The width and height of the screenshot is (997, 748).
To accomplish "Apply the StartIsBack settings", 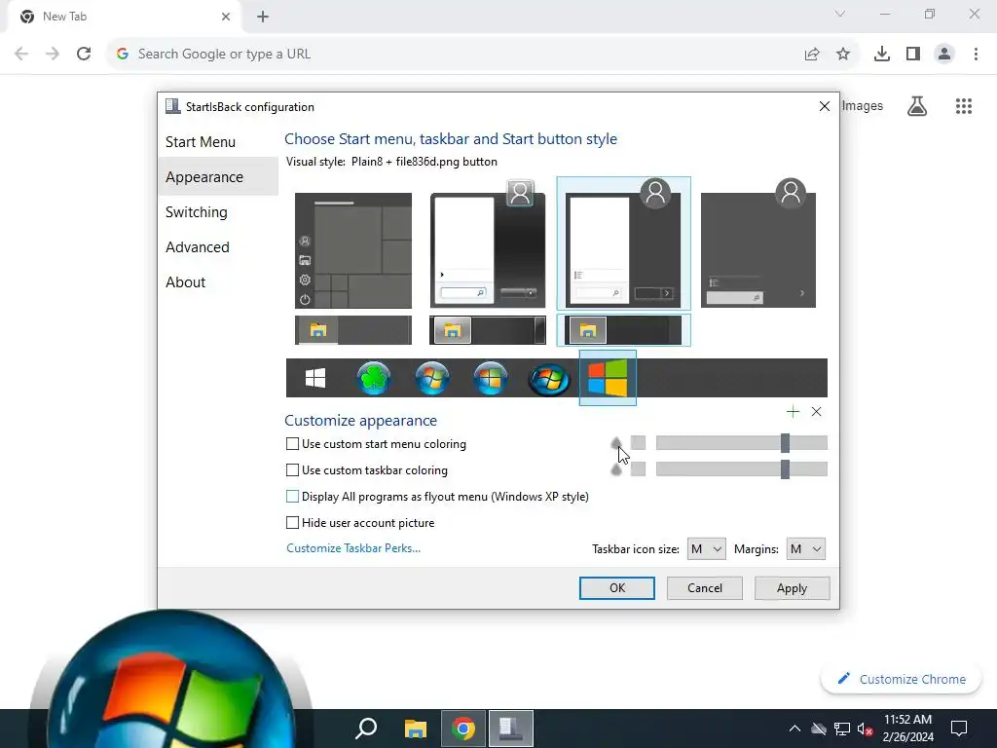I will click(x=792, y=587).
